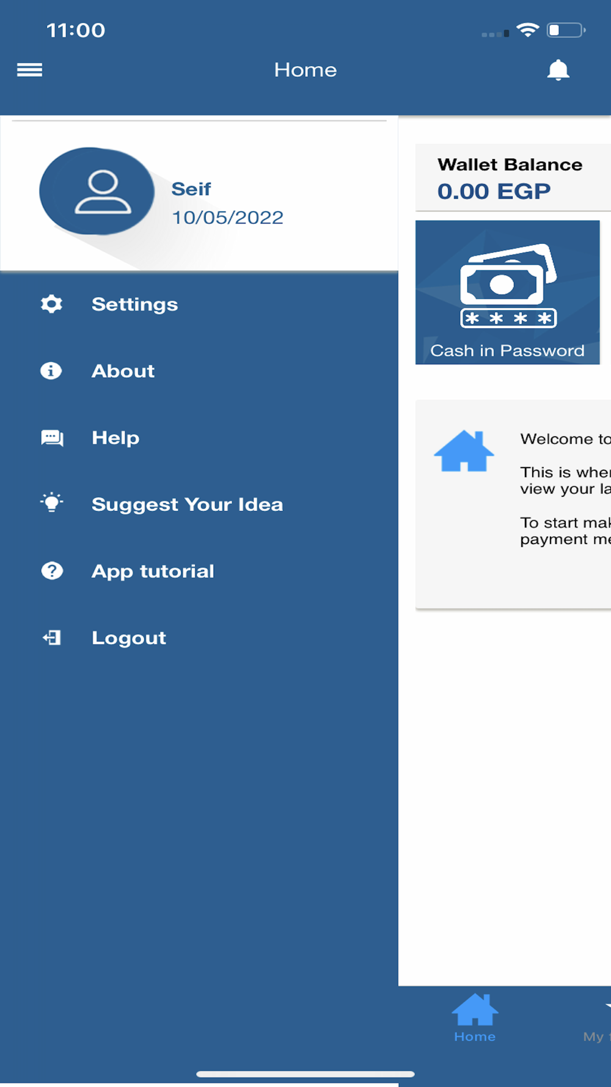This screenshot has height=1087, width=611.
Task: Tap the user profile avatar
Action: click(x=97, y=191)
